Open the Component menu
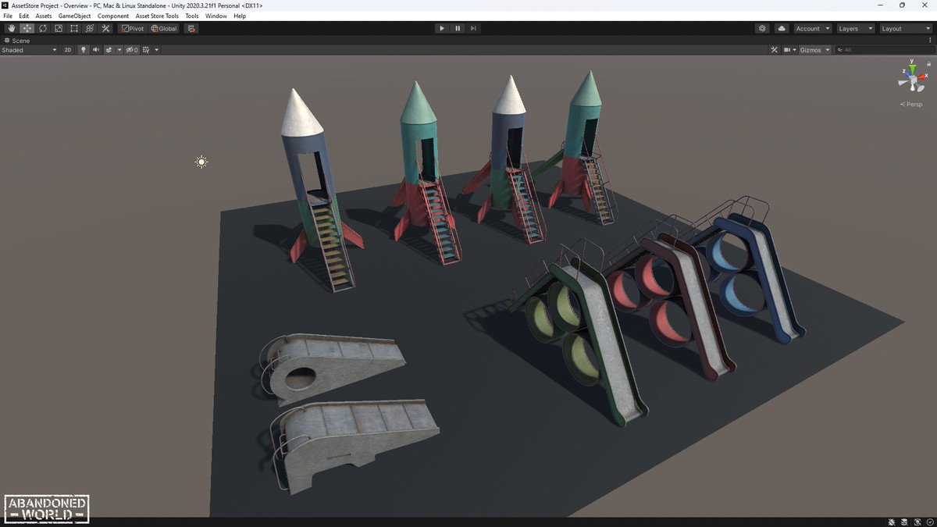Image resolution: width=937 pixels, height=527 pixels. [113, 16]
